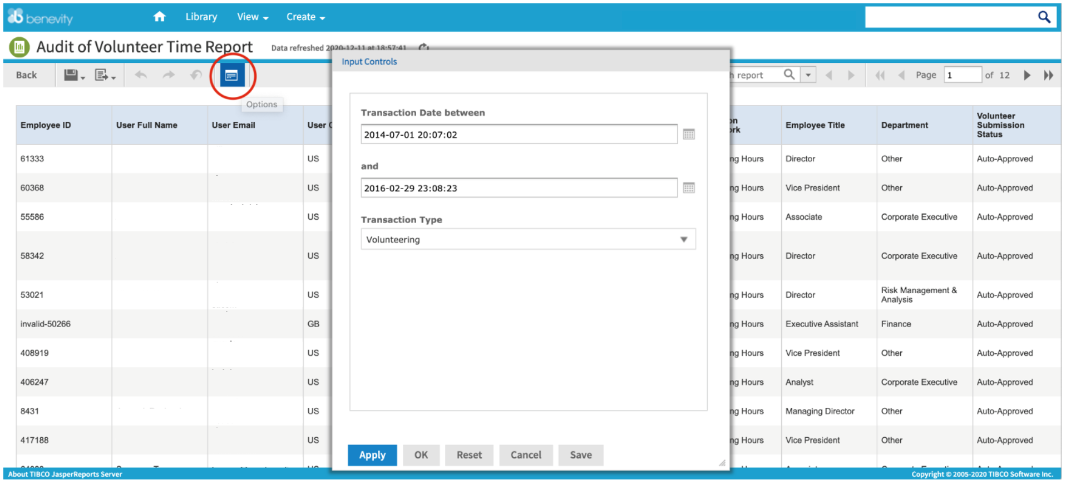The image size is (1066, 484).
Task: Click the Home icon in top bar
Action: (x=159, y=17)
